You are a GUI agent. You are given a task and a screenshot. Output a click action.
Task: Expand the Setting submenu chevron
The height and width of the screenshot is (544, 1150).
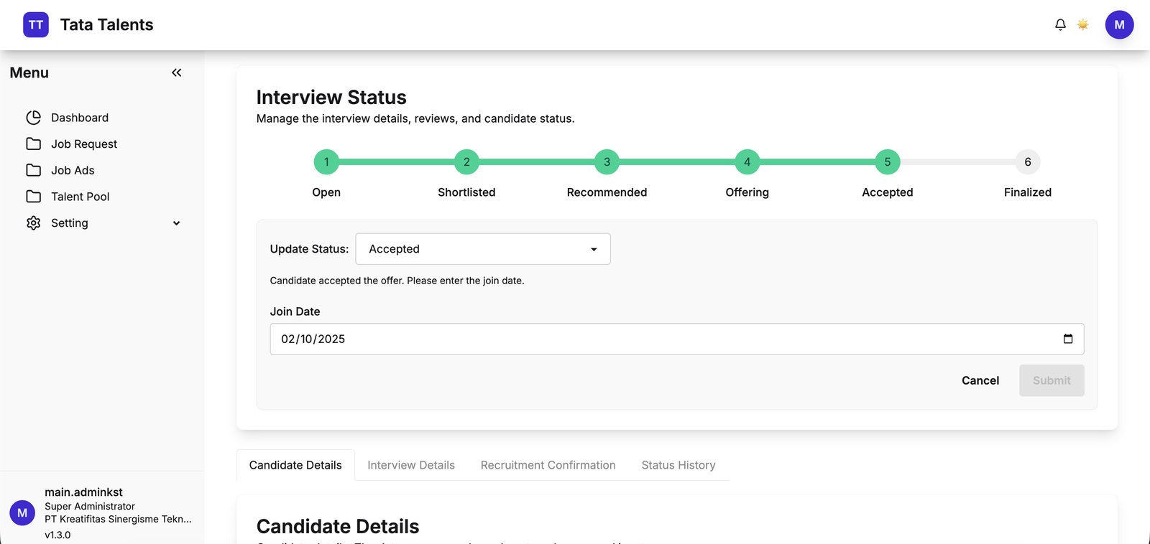(x=176, y=223)
